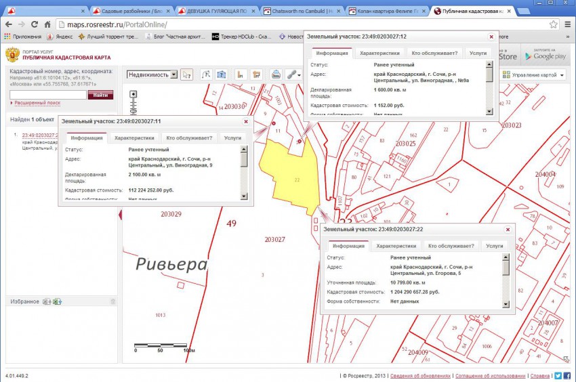The height and width of the screenshot is (382, 576).
Task: Select the area measurement tool icon
Action: 221,75
